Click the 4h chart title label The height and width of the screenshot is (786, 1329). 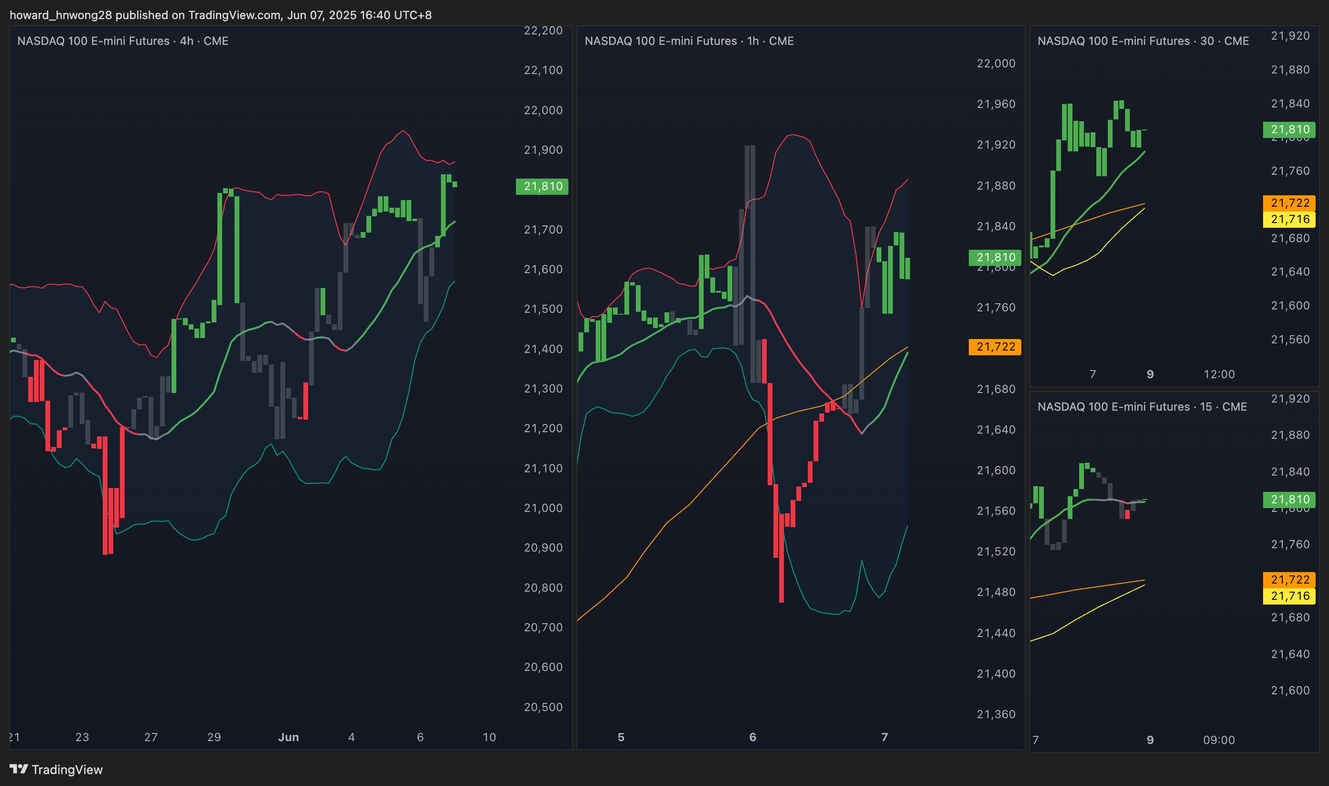tap(122, 41)
